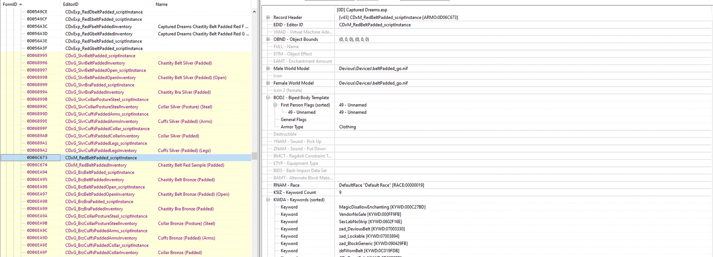
Task: Select record 0D056A3D
Action: 126,34
